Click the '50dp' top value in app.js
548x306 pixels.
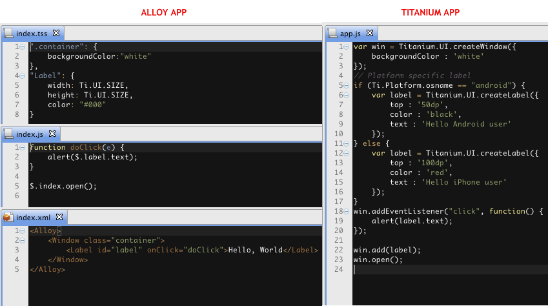pos(431,105)
